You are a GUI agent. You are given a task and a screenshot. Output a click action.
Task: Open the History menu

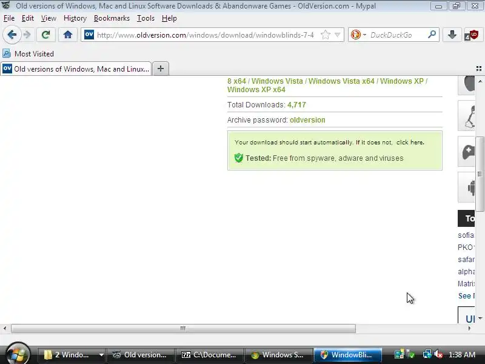[75, 18]
